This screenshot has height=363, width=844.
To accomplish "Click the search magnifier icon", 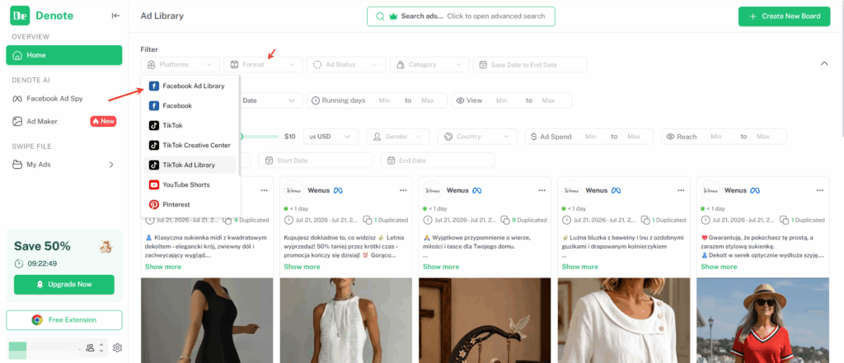I will pyautogui.click(x=380, y=16).
